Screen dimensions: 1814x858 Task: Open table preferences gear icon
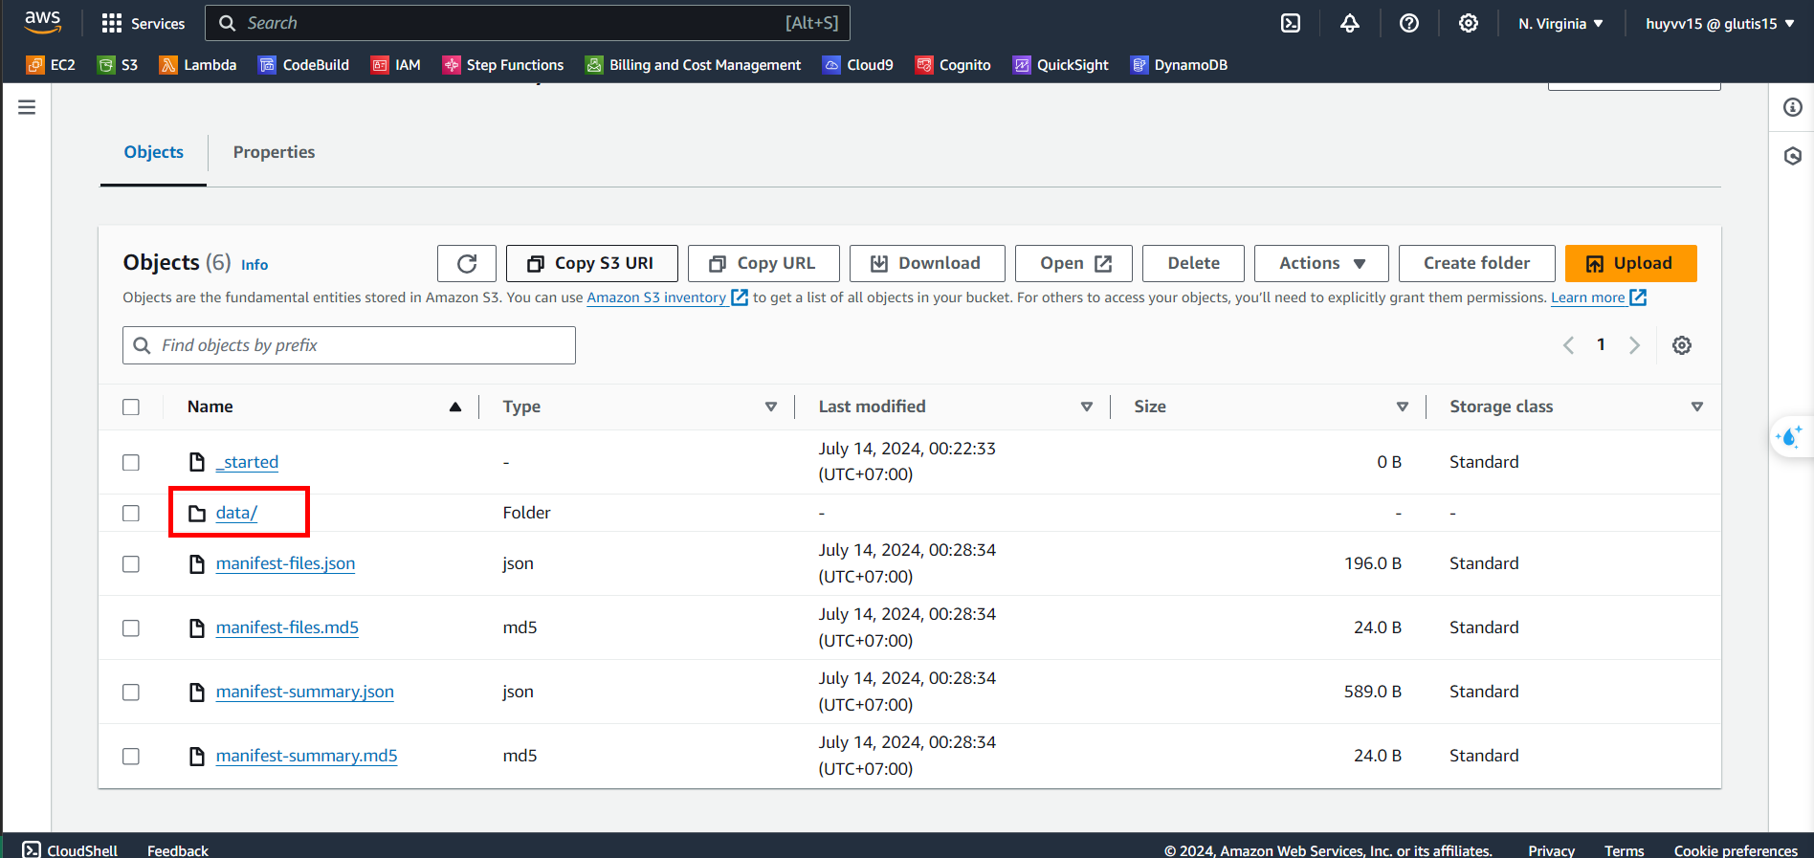[x=1682, y=345]
